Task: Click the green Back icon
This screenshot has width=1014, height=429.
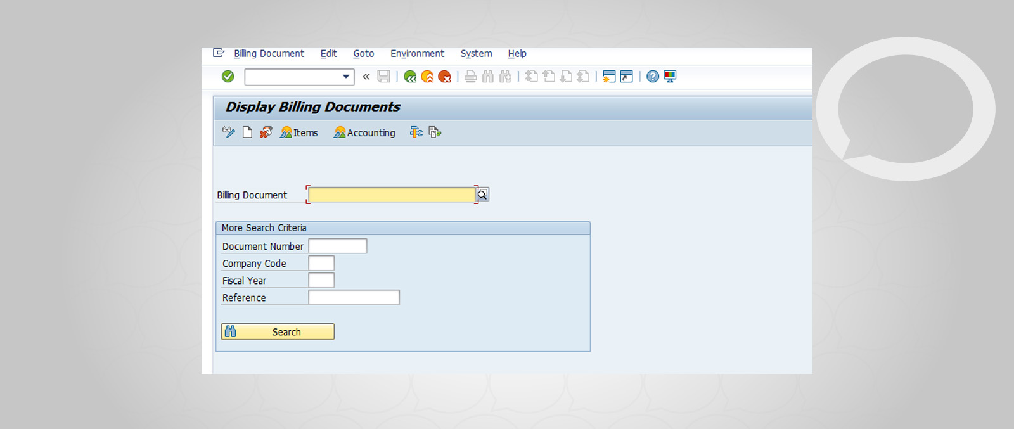Action: (410, 77)
